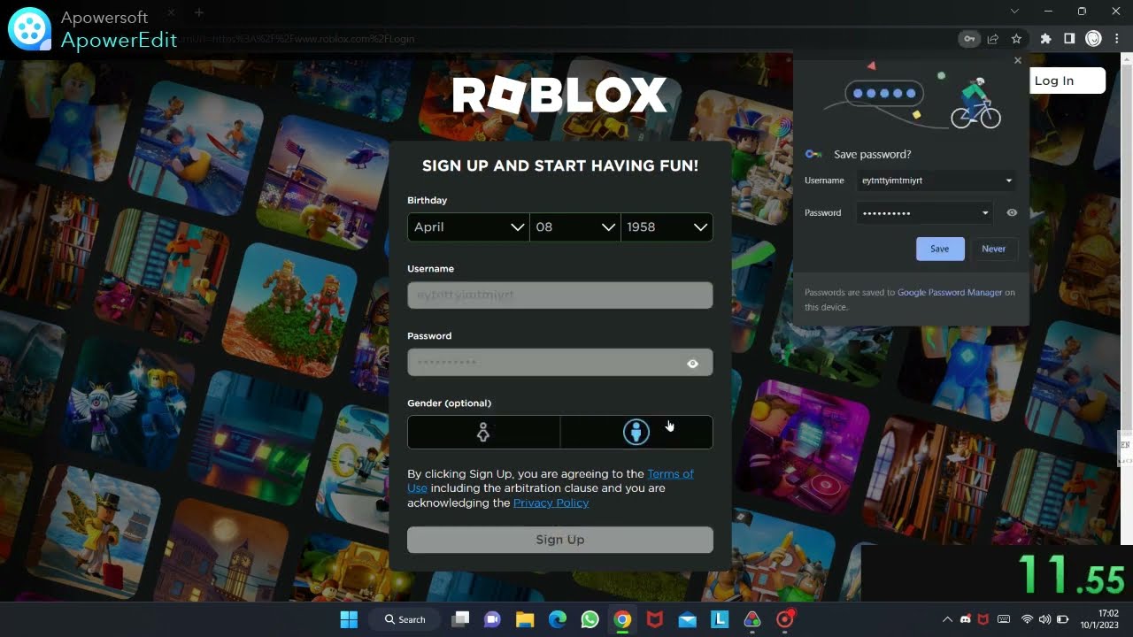
Task: Show hidden system tray icons
Action: [947, 619]
